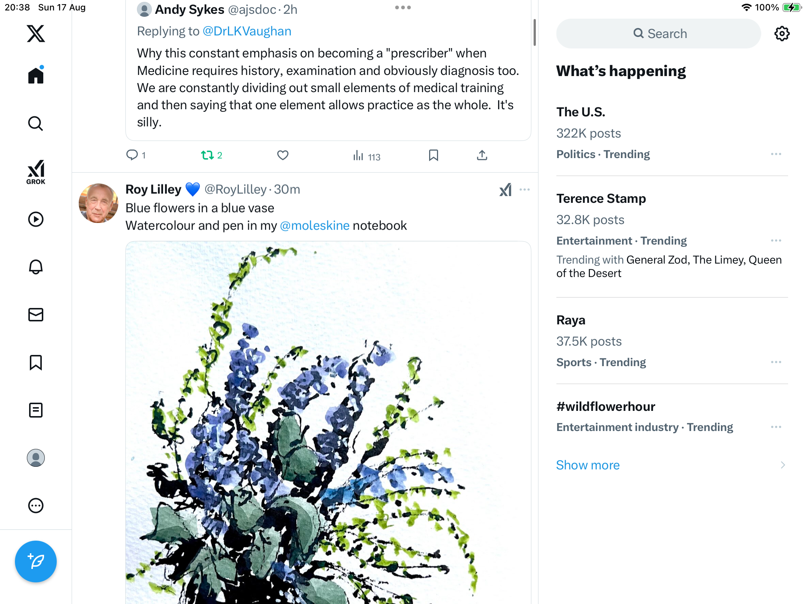The height and width of the screenshot is (604, 806).
Task: Open more options on Roy Lilley's post
Action: (525, 190)
